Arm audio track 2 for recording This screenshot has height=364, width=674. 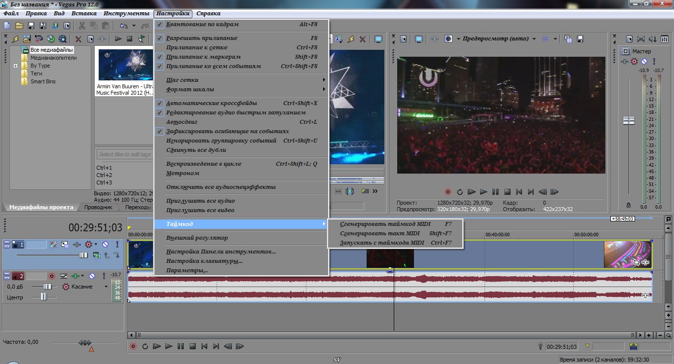coord(52,276)
